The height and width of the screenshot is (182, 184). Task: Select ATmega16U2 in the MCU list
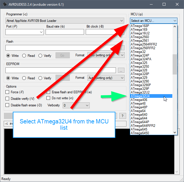[x=151, y=33]
